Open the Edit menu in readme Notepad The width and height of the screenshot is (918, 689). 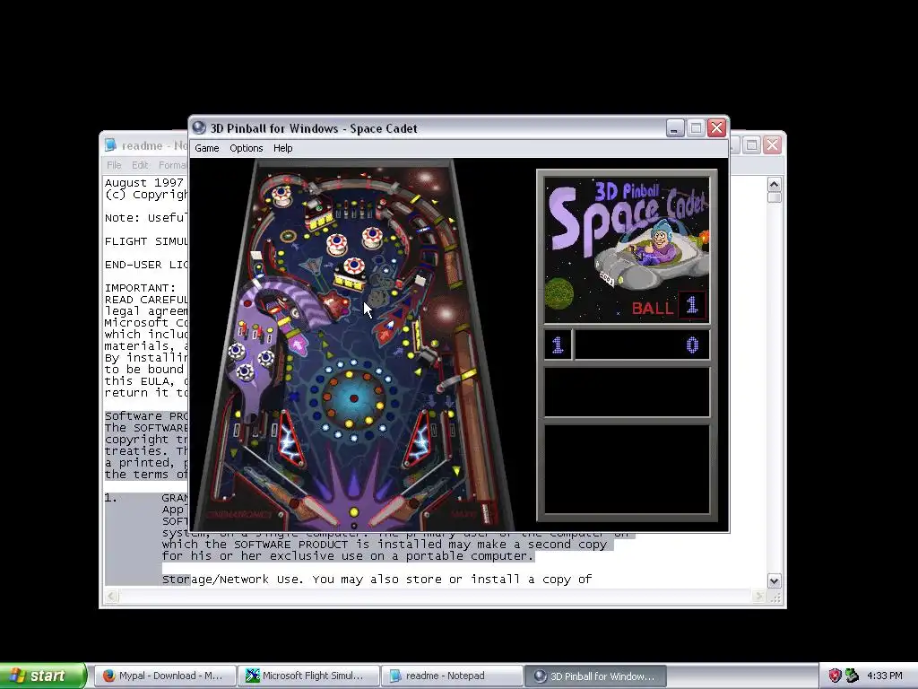tap(140, 165)
